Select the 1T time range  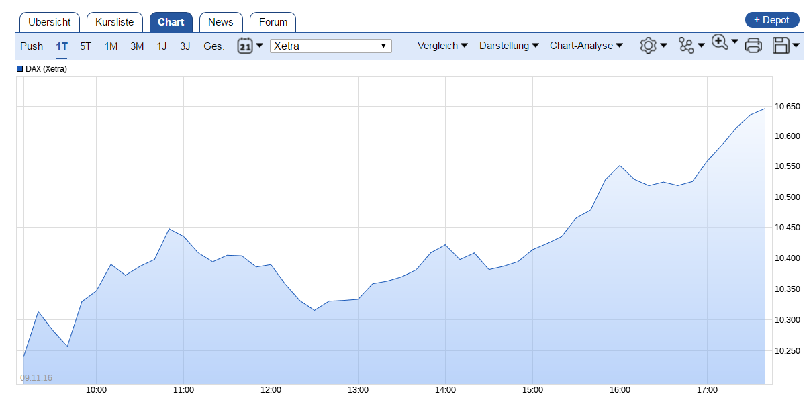pyautogui.click(x=62, y=46)
